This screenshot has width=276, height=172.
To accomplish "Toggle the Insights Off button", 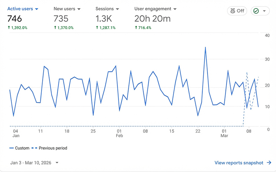I will (x=237, y=11).
